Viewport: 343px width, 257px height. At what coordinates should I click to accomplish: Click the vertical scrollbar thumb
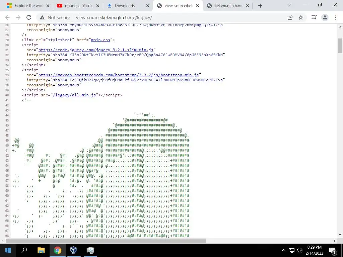pos(340,46)
